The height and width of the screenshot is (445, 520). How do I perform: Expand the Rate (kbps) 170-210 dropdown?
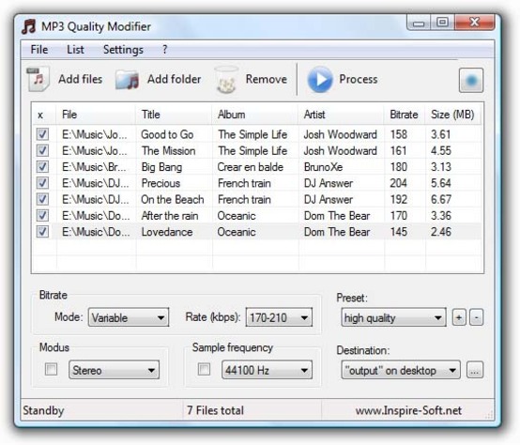[x=279, y=317]
